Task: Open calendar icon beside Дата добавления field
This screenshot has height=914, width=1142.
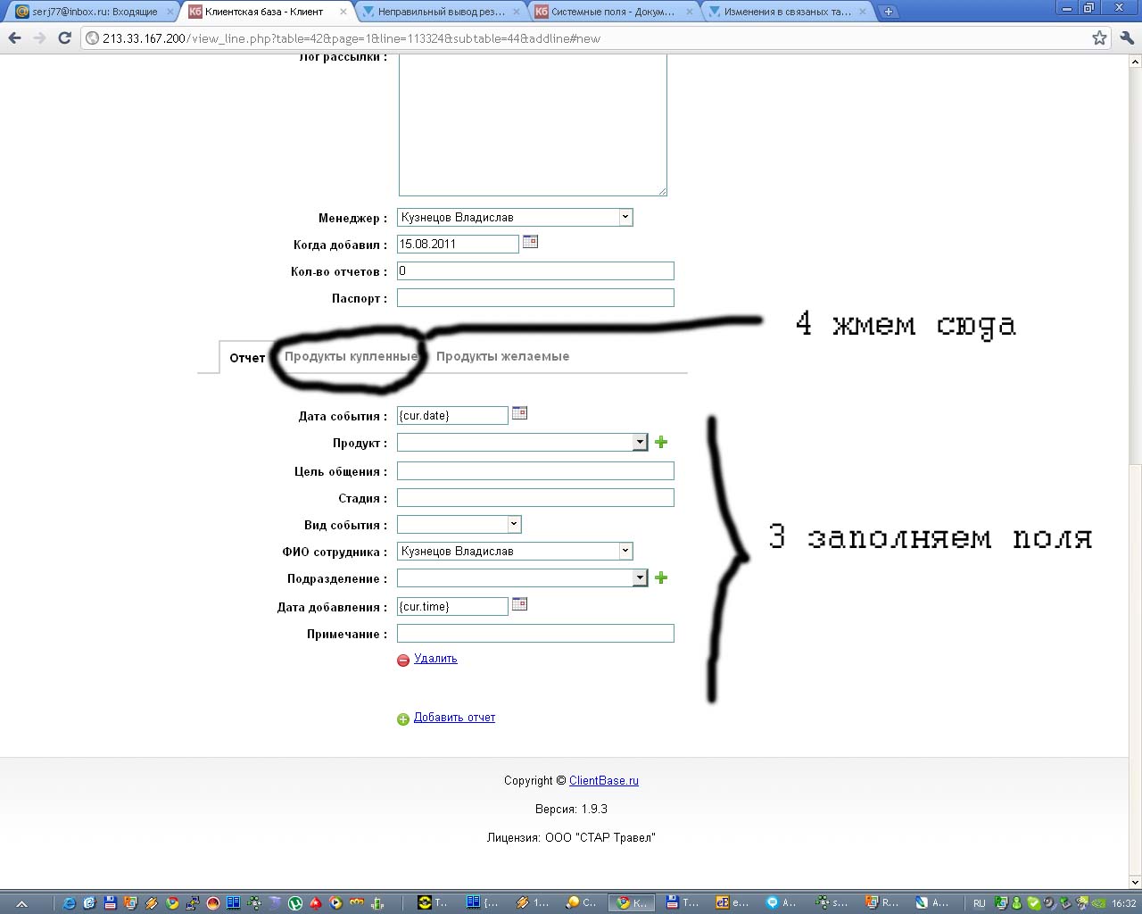Action: [x=519, y=604]
